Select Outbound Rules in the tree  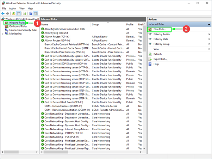pos(18,26)
